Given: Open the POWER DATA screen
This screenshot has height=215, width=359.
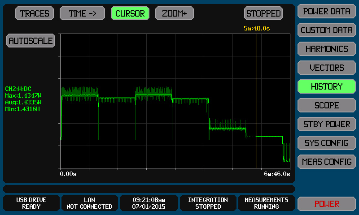Looking at the screenshot, I should pos(327,11).
